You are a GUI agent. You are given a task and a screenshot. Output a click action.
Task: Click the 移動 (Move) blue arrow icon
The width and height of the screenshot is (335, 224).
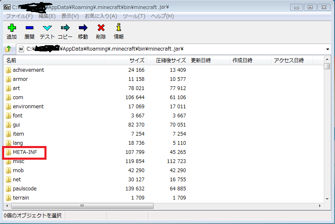[x=83, y=28]
